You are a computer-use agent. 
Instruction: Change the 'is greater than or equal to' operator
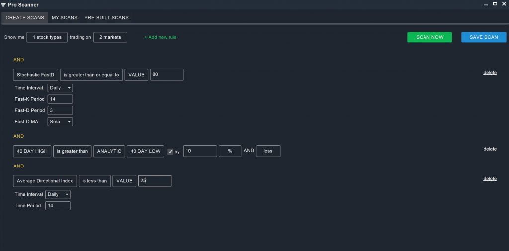[x=91, y=75]
